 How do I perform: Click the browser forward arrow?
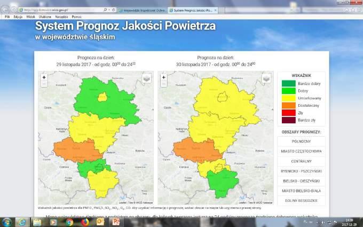(x=14, y=10)
